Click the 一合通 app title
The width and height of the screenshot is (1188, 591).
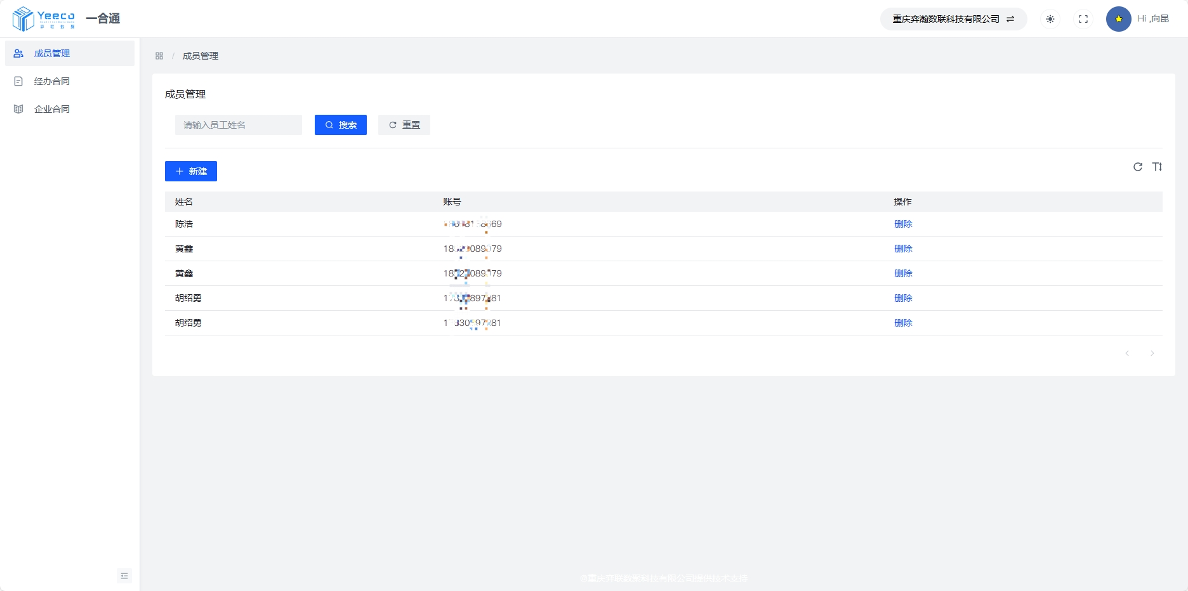coord(103,19)
